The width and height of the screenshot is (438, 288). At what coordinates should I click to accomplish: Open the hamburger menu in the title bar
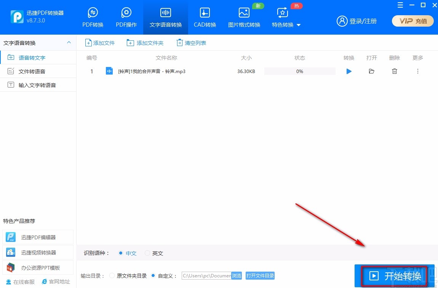click(400, 5)
